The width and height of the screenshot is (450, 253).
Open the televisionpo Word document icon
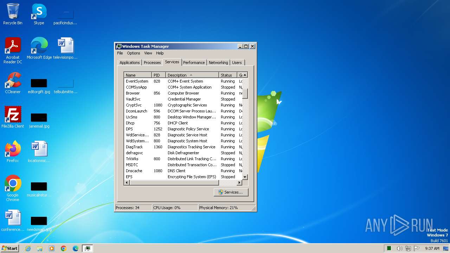pos(65,48)
